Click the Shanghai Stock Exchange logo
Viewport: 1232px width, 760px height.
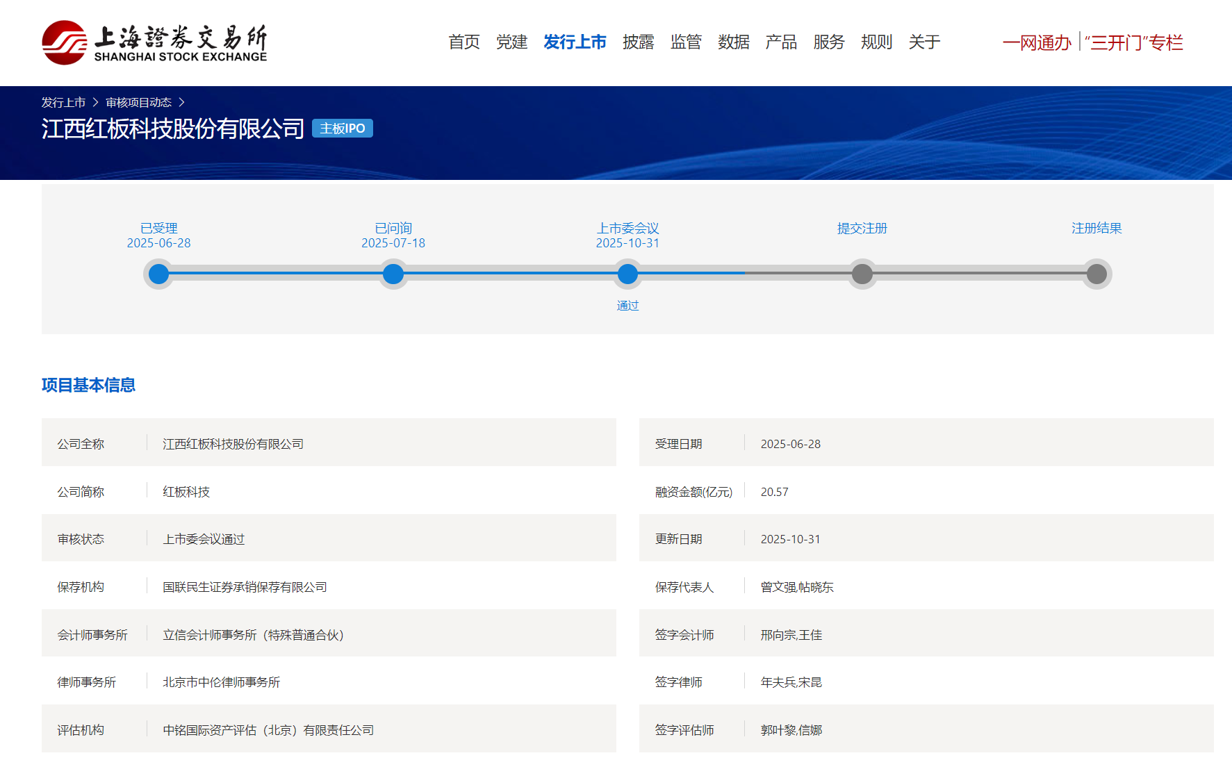[154, 42]
